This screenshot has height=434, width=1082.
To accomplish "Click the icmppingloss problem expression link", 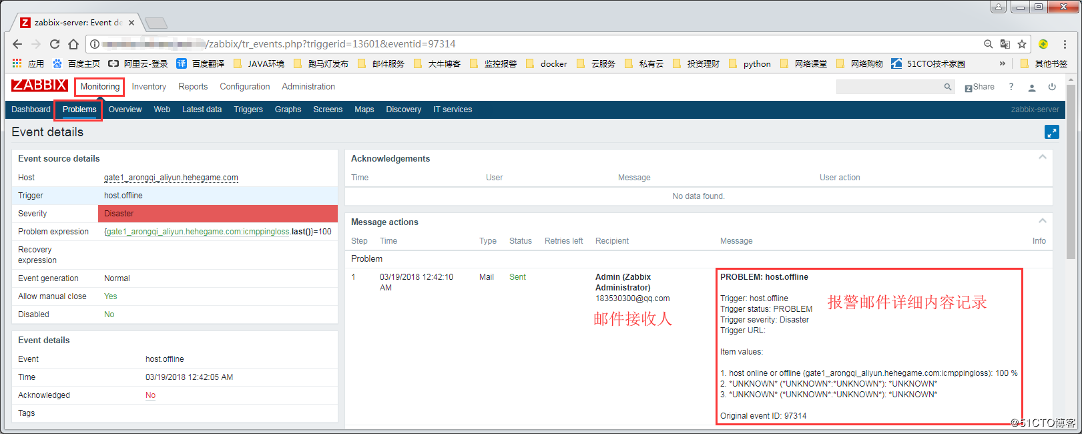I will tap(198, 232).
